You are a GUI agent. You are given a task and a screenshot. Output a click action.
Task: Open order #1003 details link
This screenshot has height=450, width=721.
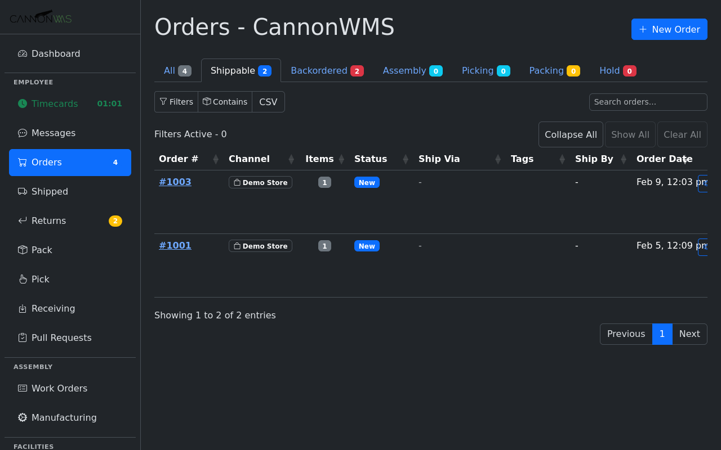175,182
